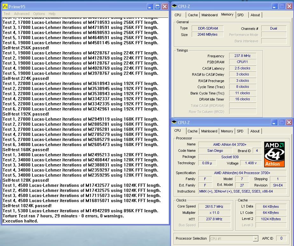This screenshot has width=294, height=246.
Task: Open About tab in upper CPU-Z window
Action: pyautogui.click(x=255, y=15)
